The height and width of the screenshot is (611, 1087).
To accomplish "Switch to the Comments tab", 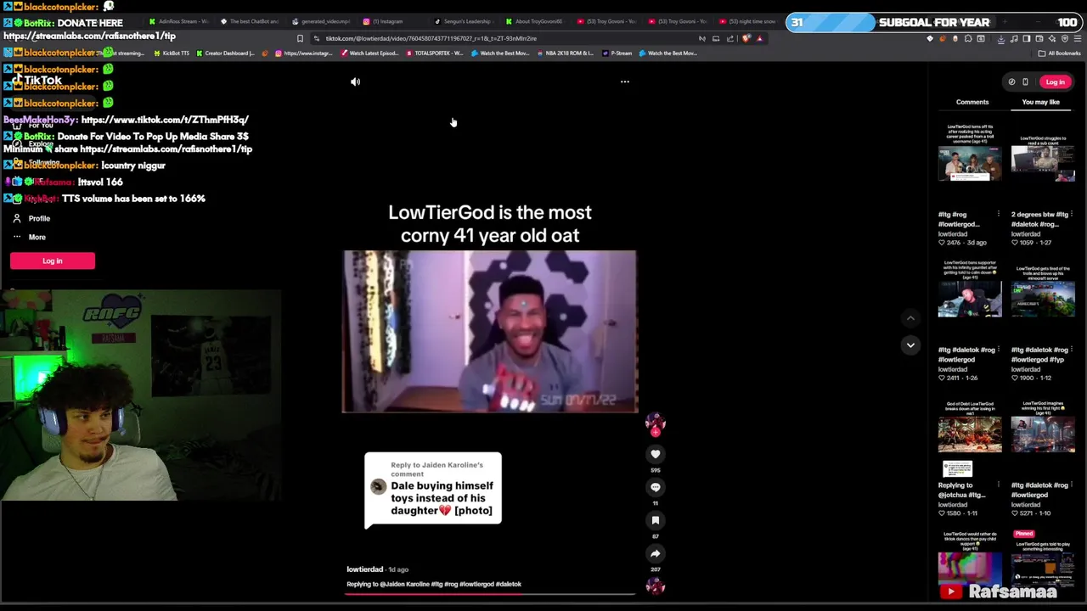I will (972, 102).
